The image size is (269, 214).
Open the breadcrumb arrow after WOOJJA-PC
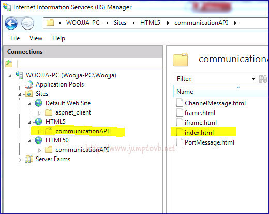pos(108,23)
